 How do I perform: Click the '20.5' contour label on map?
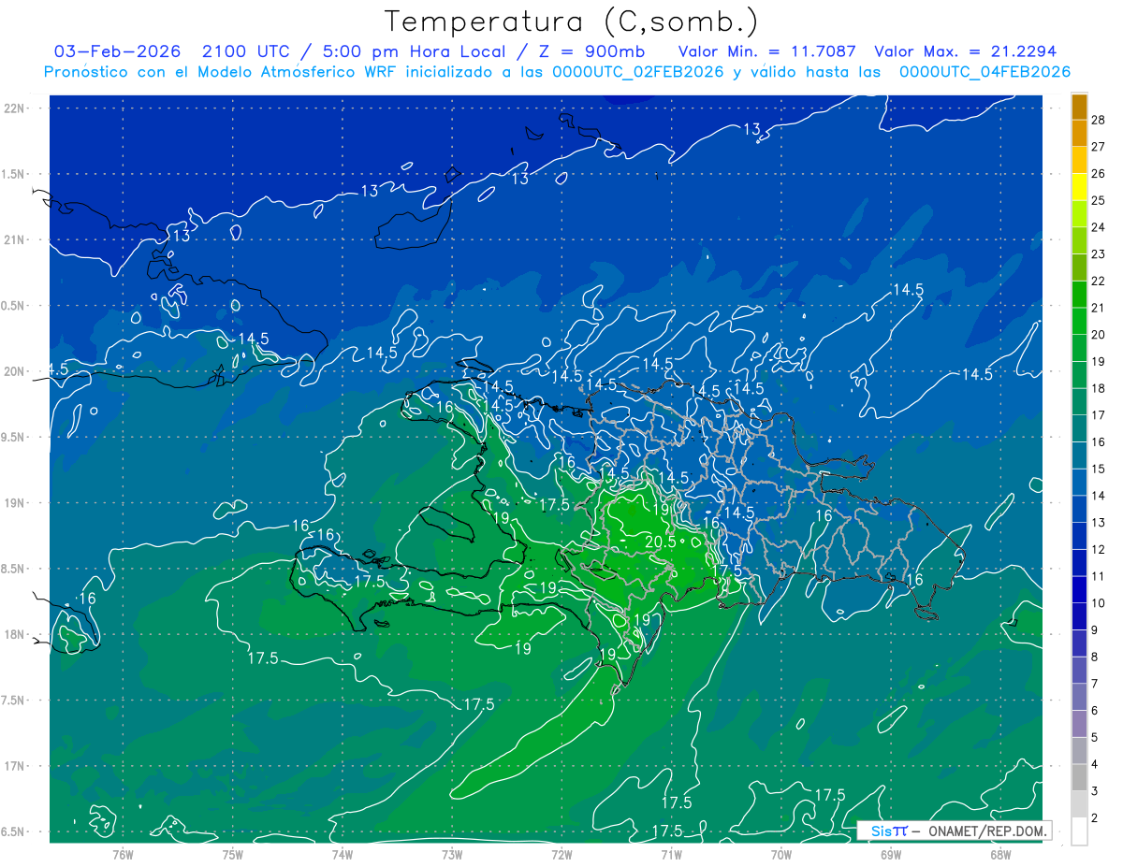point(661,542)
